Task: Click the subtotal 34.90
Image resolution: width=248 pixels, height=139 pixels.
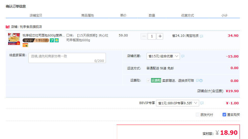Action: tap(233, 35)
